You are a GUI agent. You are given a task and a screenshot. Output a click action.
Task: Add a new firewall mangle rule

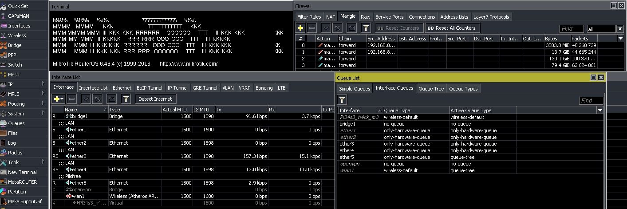pos(301,28)
